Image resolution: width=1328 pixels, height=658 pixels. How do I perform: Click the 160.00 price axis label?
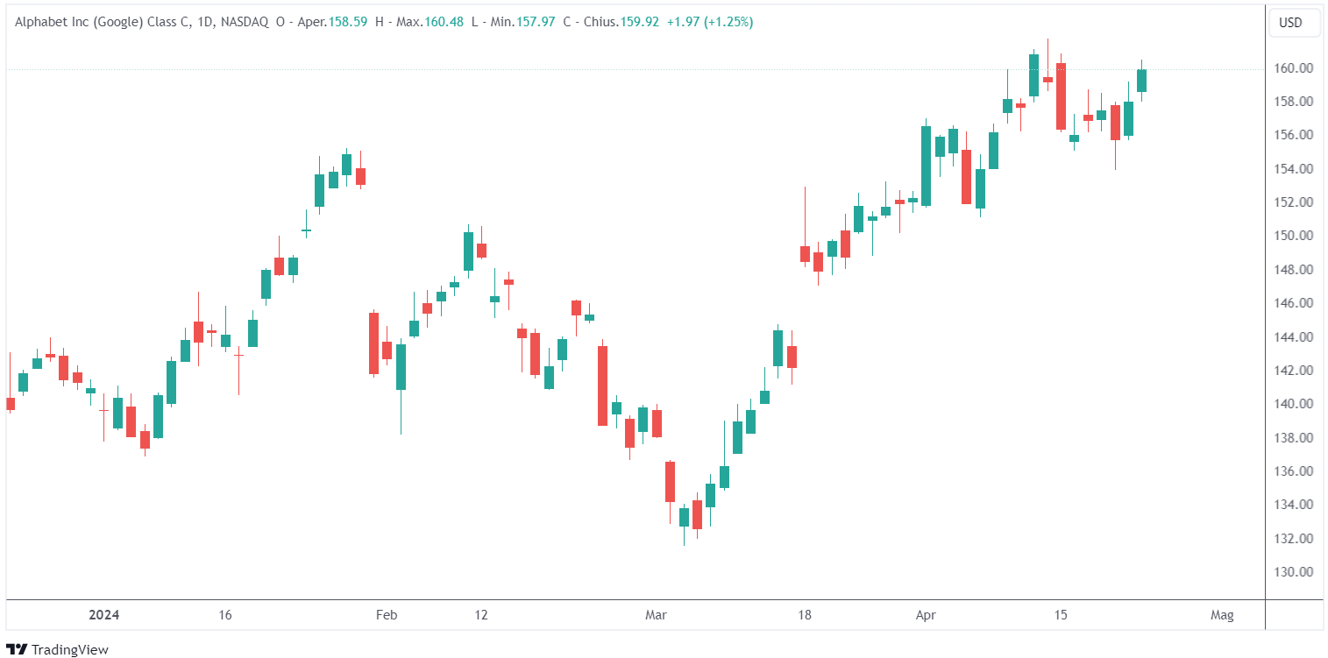1294,68
